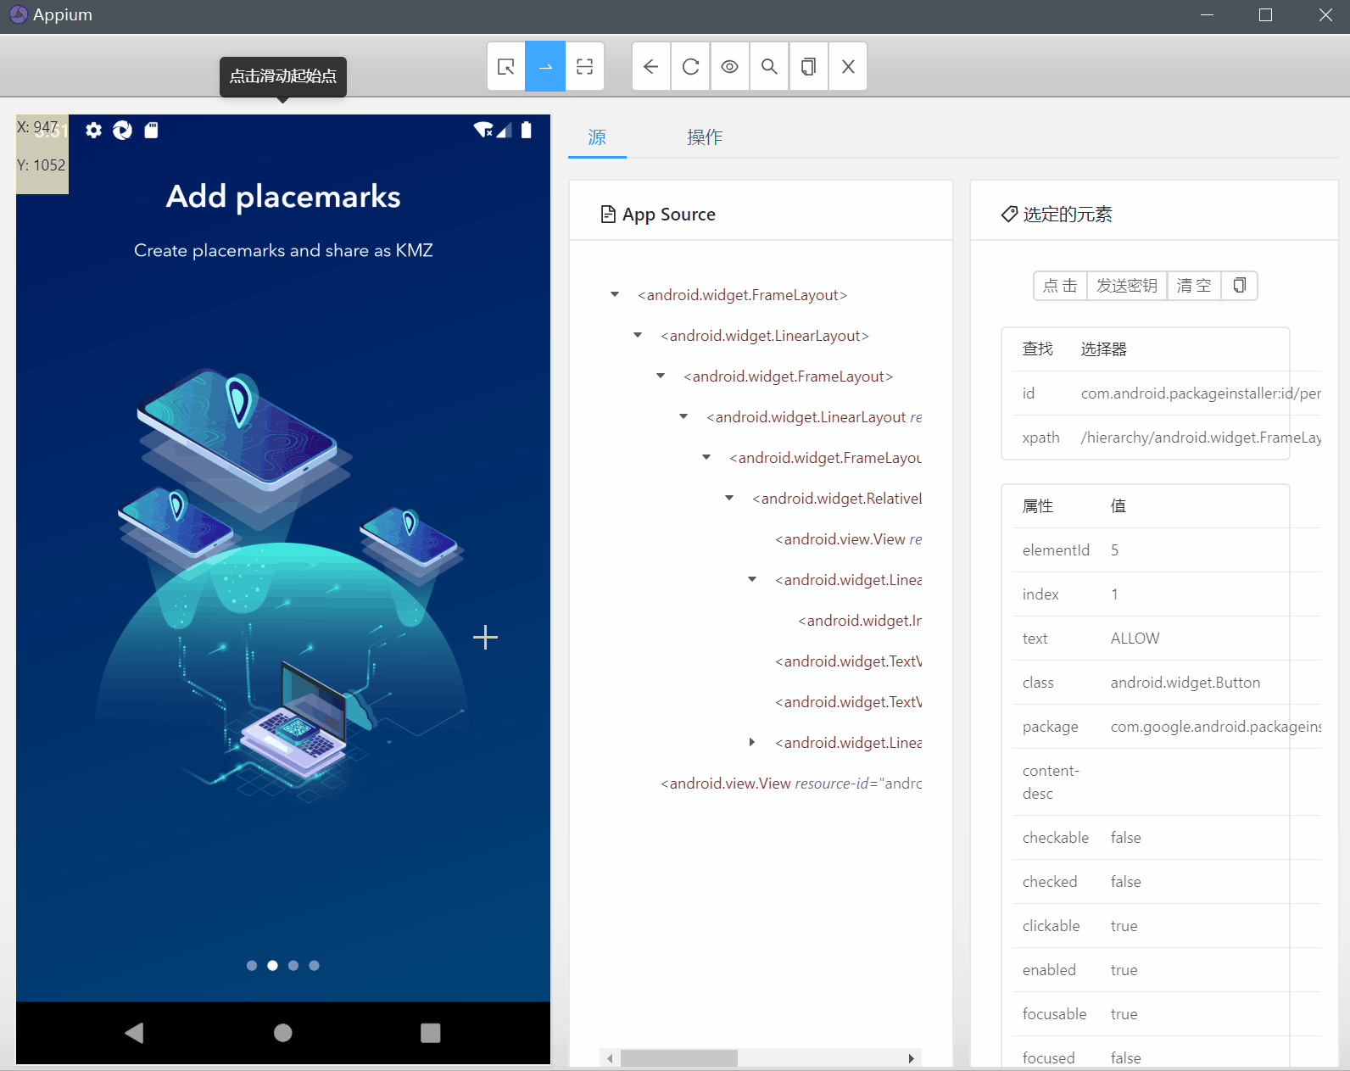
Task: Click the horizontal scrollbar thumb under source tree
Action: pos(678,1058)
